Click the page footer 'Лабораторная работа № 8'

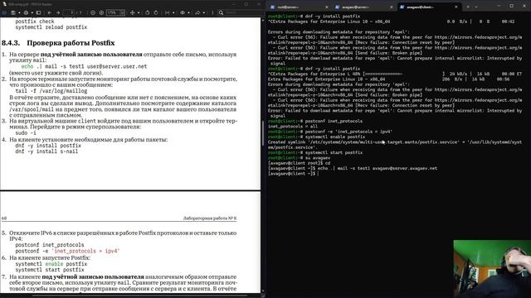pyautogui.click(x=210, y=219)
